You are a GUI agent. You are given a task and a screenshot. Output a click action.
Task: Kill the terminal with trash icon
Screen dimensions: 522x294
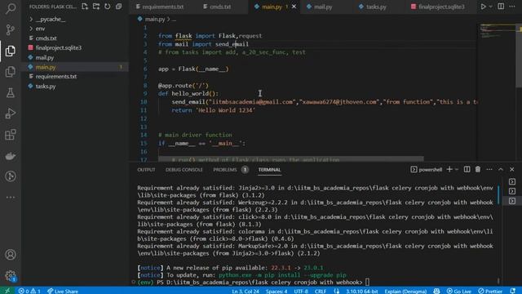click(478, 169)
